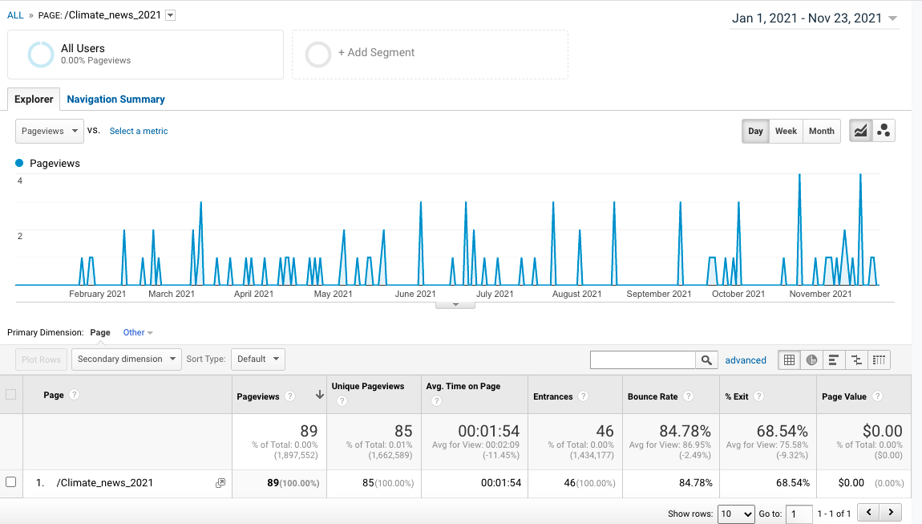Set graph interval to Week
922x524 pixels.
coord(786,131)
